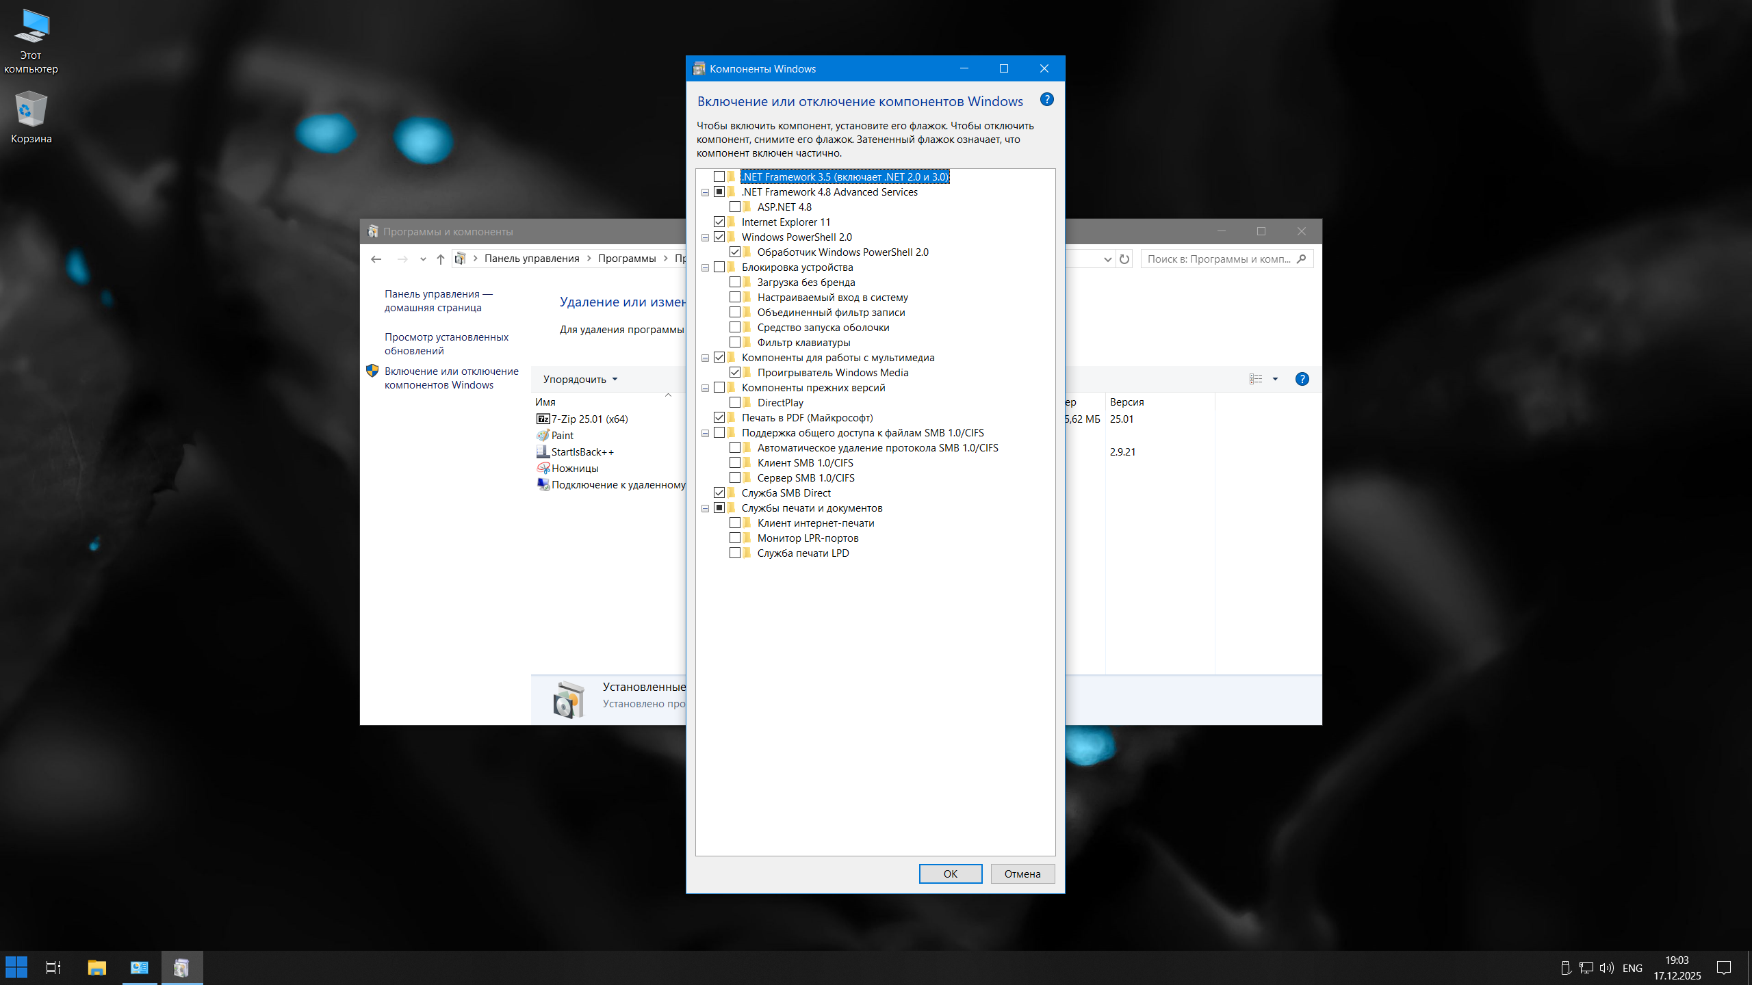Click the up-folder arrow in navigation bar
Screen dimensions: 1752x985
pyautogui.click(x=441, y=259)
